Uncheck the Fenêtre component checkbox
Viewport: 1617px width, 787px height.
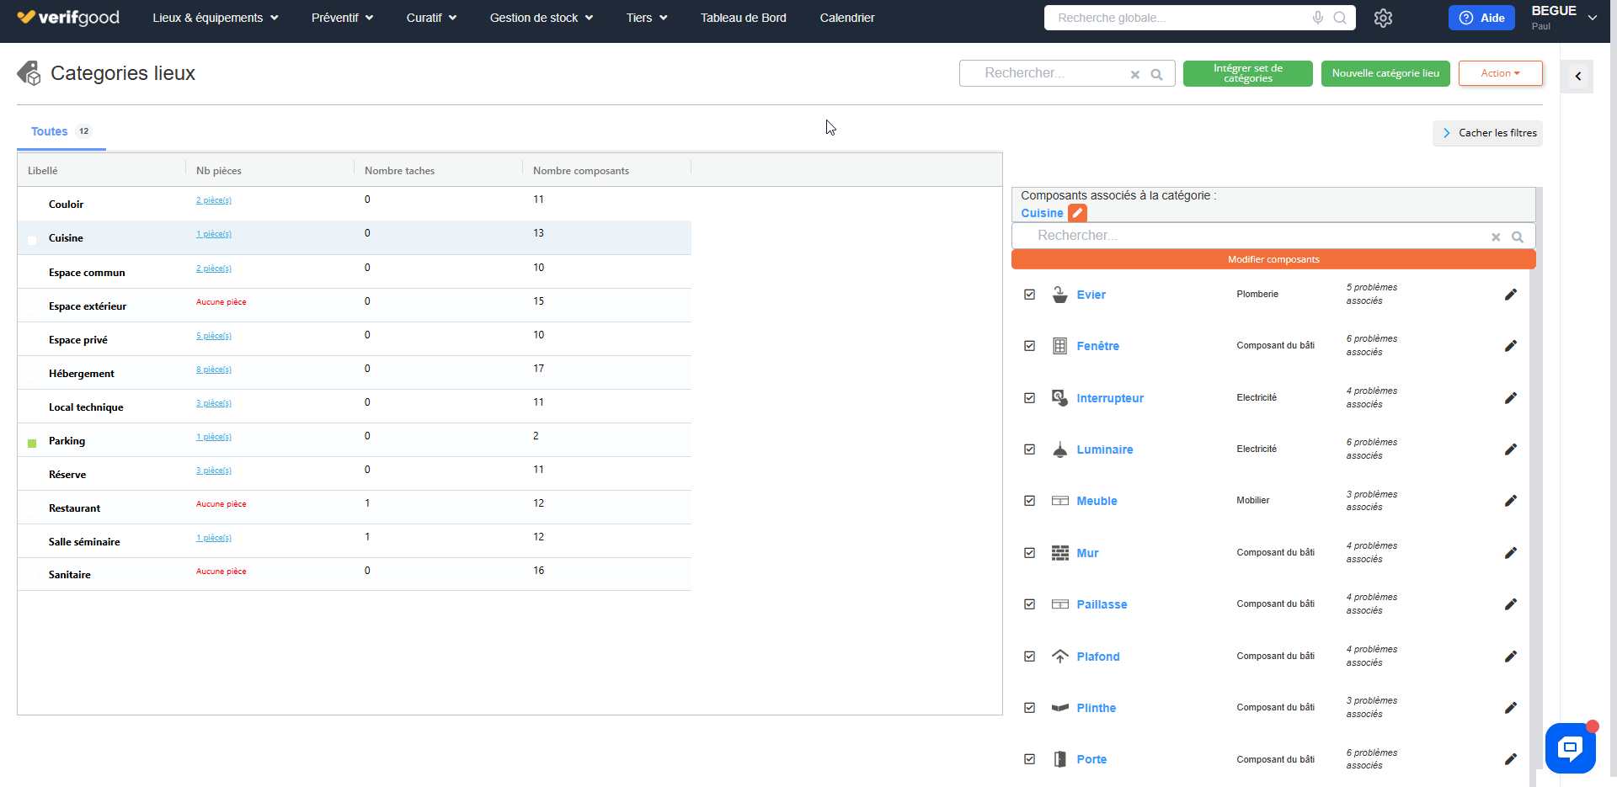click(x=1029, y=346)
